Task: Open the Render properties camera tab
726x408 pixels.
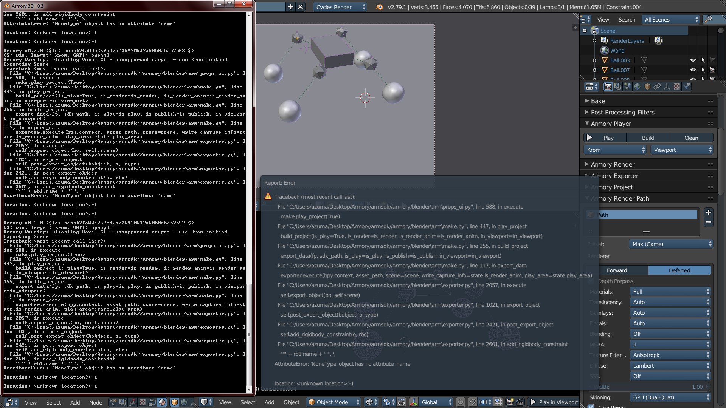Action: pyautogui.click(x=608, y=87)
